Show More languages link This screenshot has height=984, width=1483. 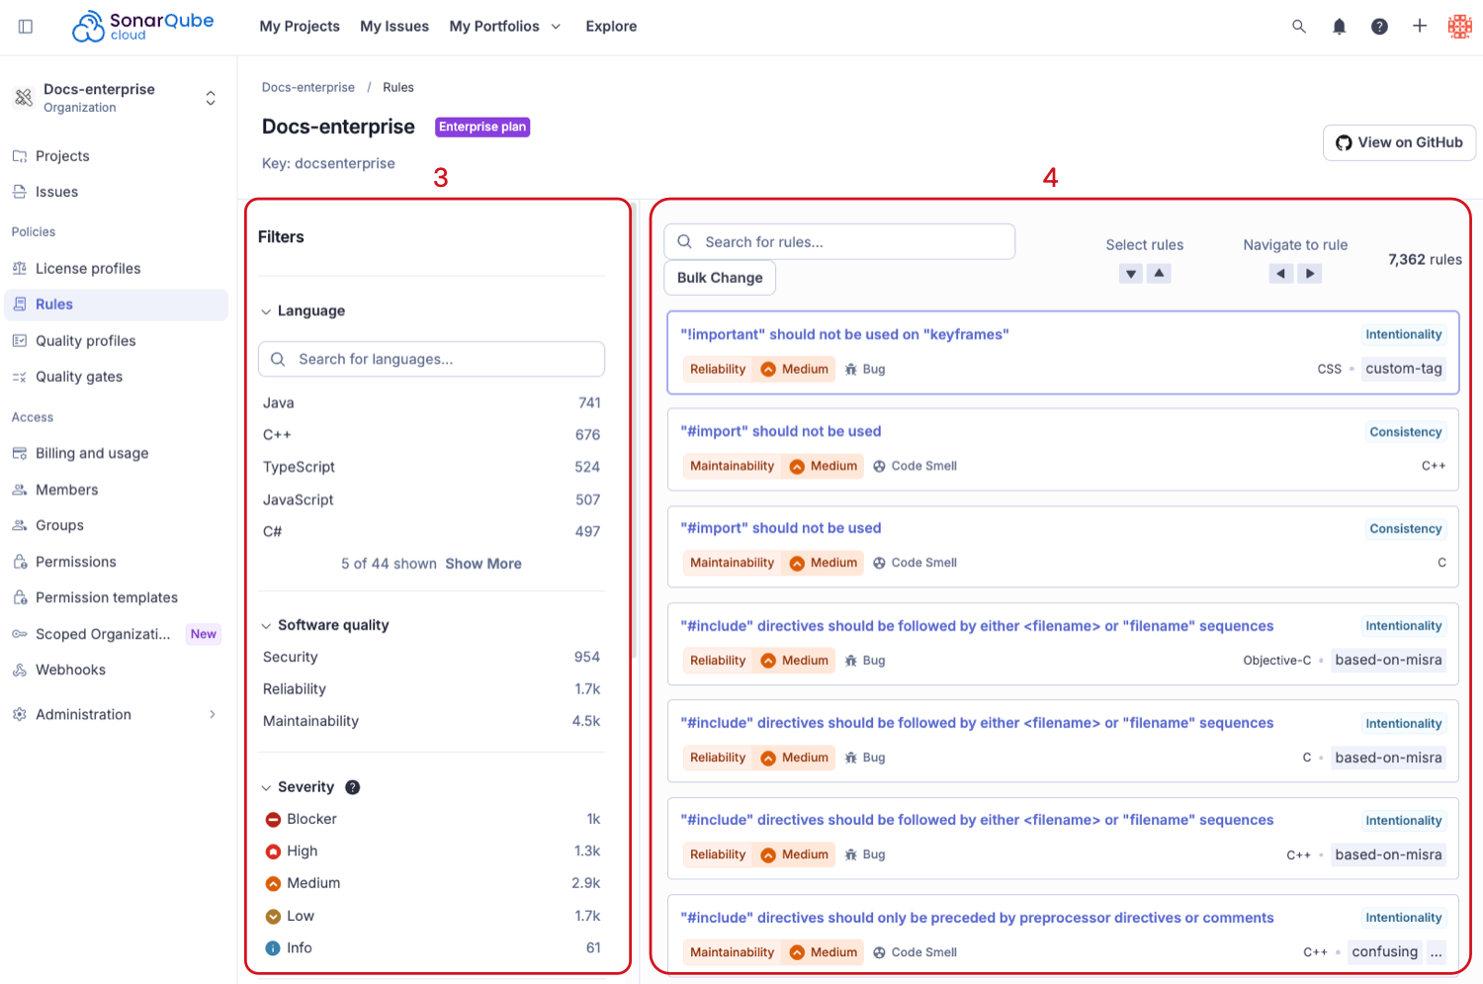[483, 564]
